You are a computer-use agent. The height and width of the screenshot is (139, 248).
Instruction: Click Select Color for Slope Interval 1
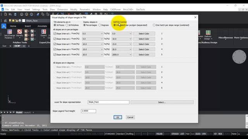144,34
